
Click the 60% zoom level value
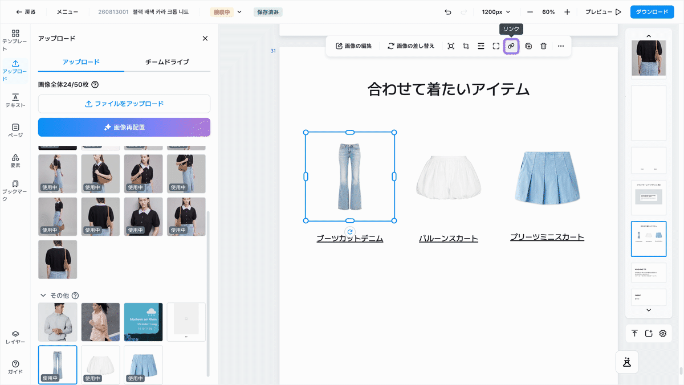[x=548, y=12]
